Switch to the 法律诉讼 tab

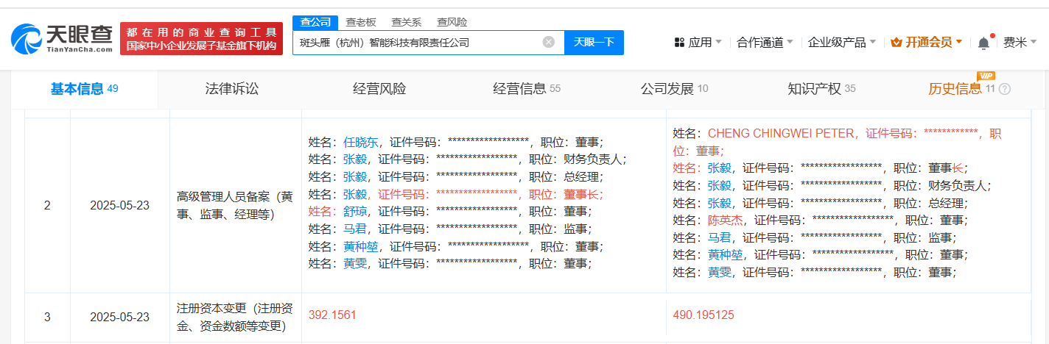pos(232,89)
